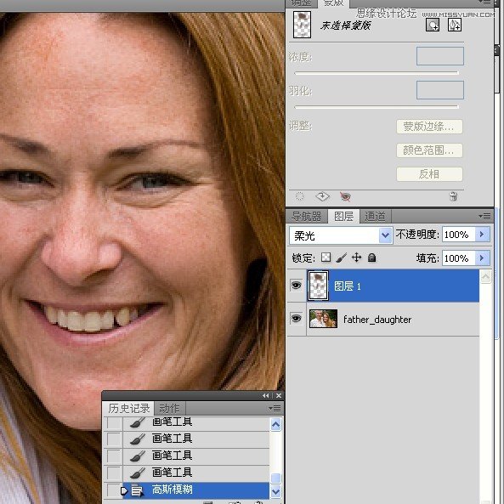
Task: Click the 高斯模糊 filter state icon
Action: pyautogui.click(x=137, y=490)
